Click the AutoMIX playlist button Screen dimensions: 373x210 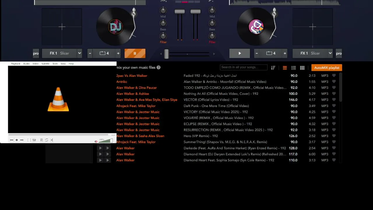(327, 68)
